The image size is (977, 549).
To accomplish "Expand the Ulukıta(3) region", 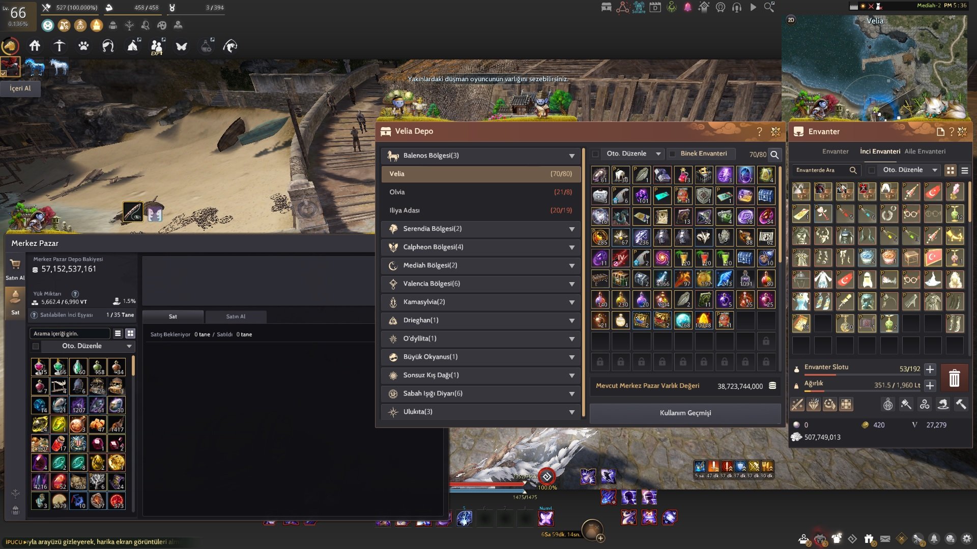I will tap(480, 412).
